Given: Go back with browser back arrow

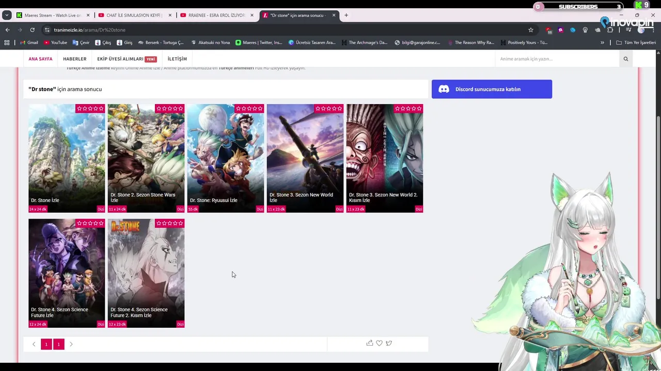Looking at the screenshot, I should 7,30.
